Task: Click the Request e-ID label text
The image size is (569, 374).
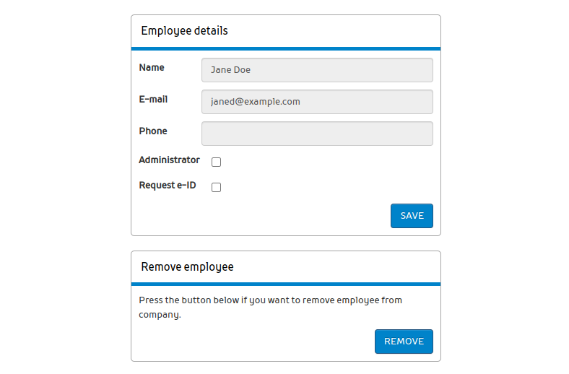Action: (x=168, y=186)
